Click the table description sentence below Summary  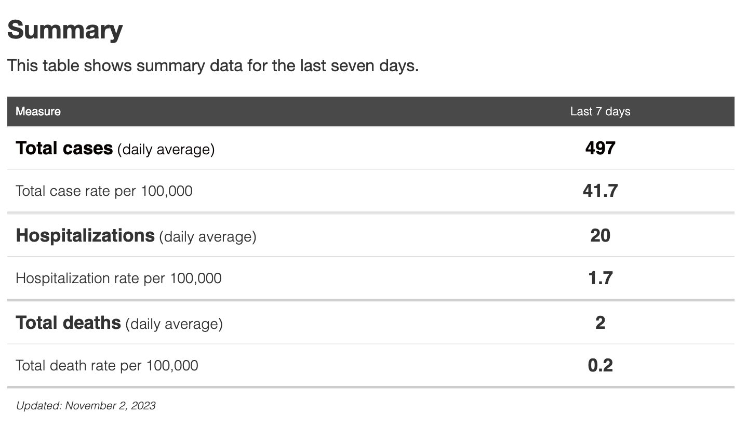tap(212, 66)
